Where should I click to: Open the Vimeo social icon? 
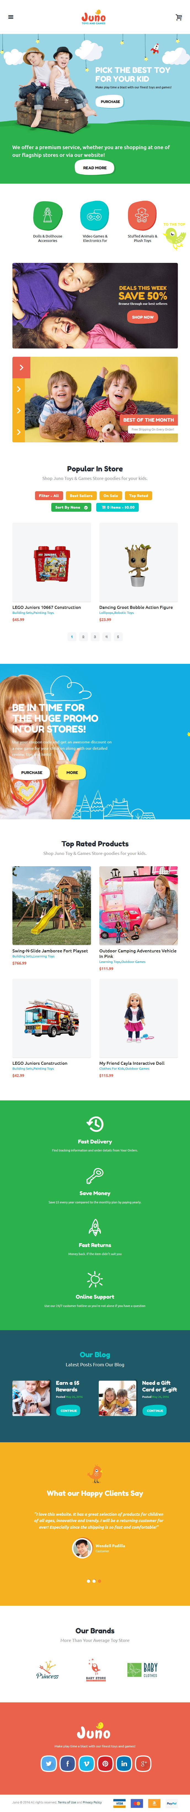click(x=86, y=1763)
